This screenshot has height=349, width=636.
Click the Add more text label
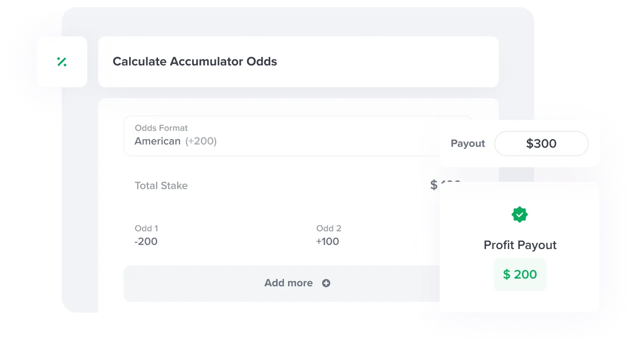[x=288, y=283]
